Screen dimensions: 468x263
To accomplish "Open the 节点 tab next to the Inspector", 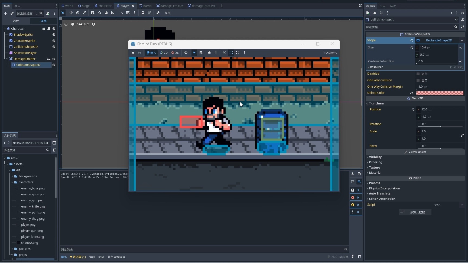I will pyautogui.click(x=383, y=6).
